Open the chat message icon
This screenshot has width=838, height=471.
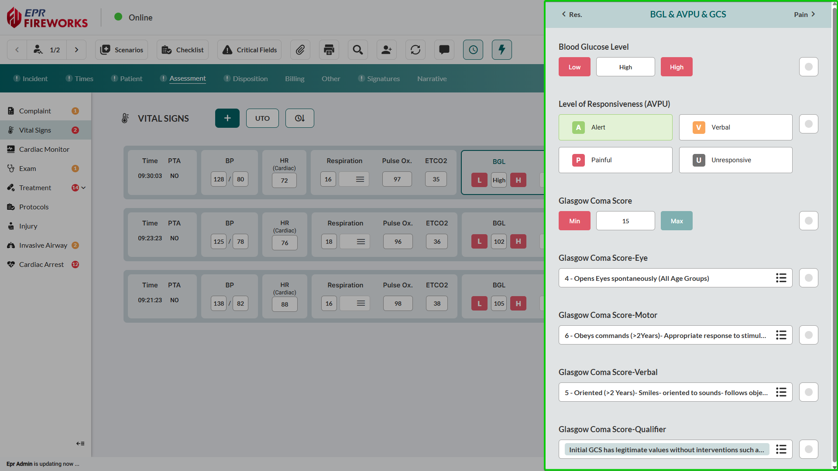[444, 50]
